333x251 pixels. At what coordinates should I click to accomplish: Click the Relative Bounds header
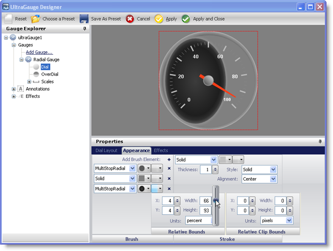pos(187,232)
